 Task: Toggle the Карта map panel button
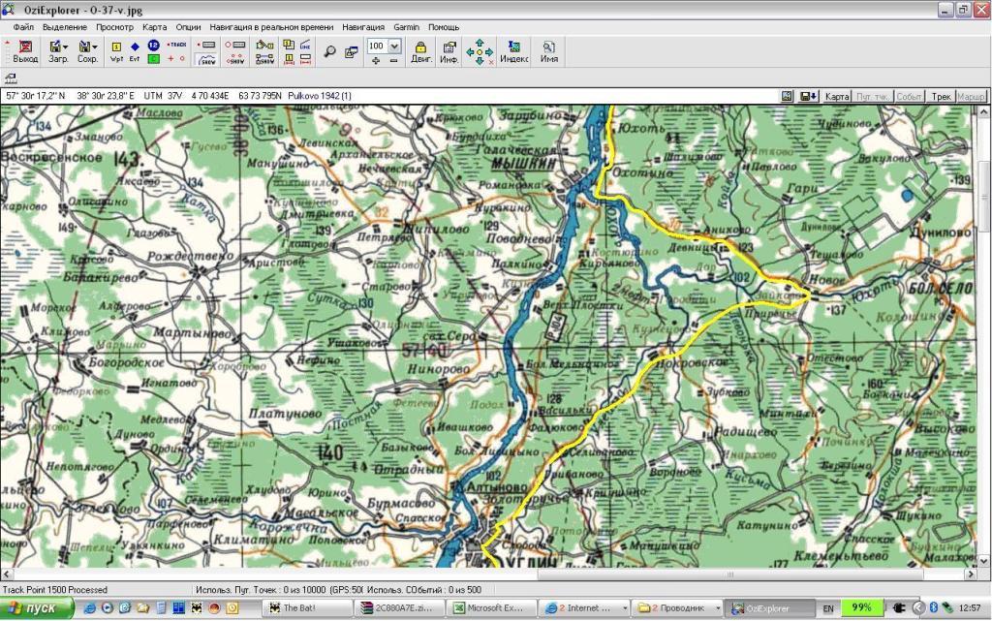coord(837,96)
